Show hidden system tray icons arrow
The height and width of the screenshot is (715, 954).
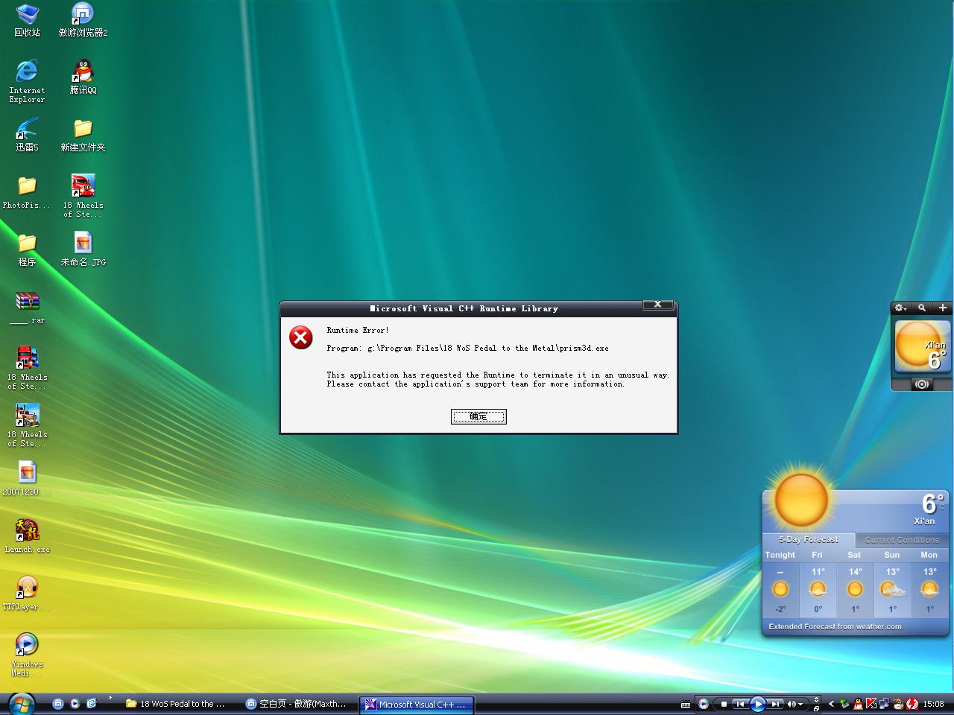831,704
